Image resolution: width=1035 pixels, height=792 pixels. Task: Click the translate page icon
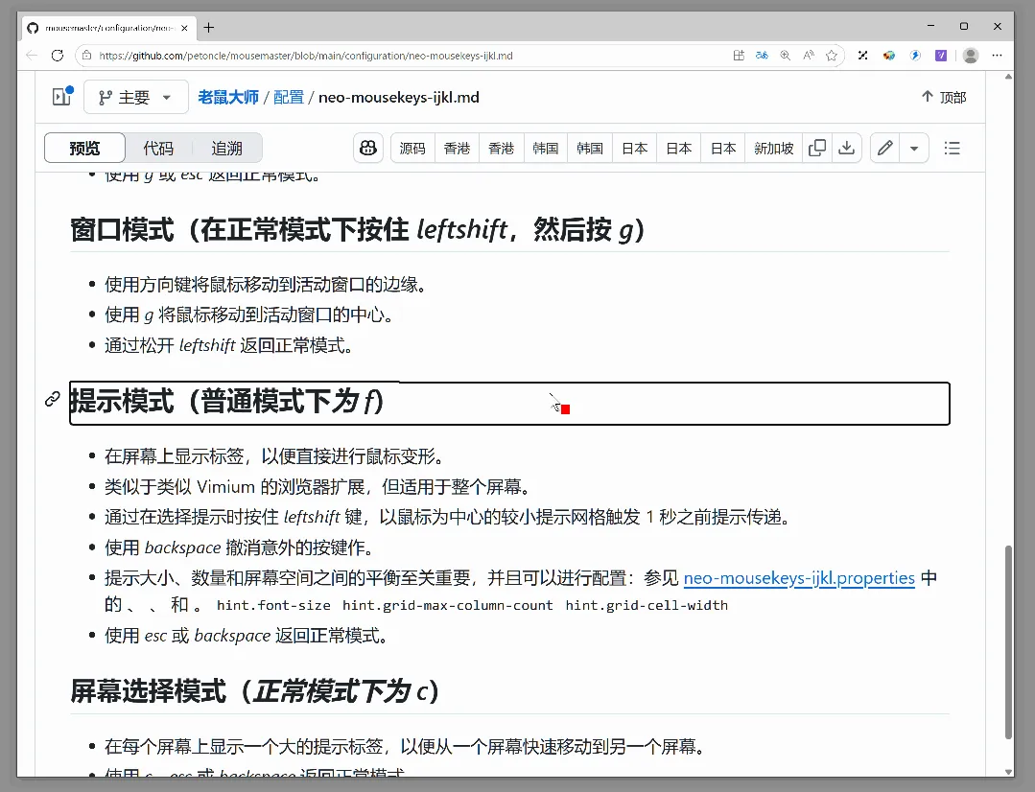tap(762, 56)
